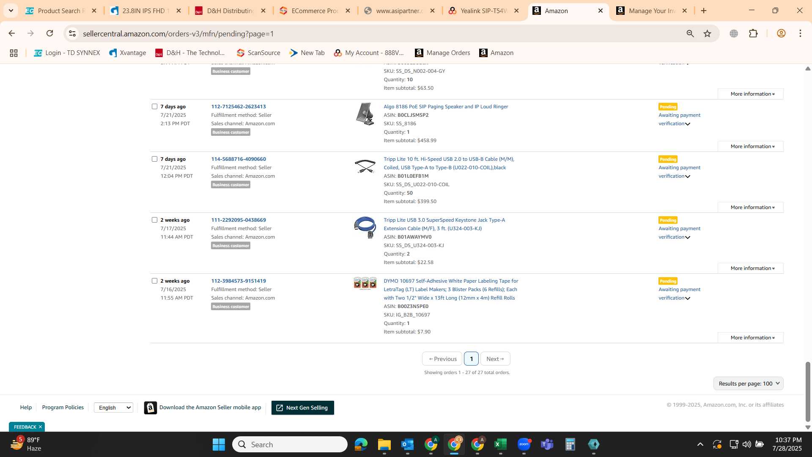Image resolution: width=812 pixels, height=457 pixels.
Task: Open the Chrome profile avatar
Action: click(781, 33)
